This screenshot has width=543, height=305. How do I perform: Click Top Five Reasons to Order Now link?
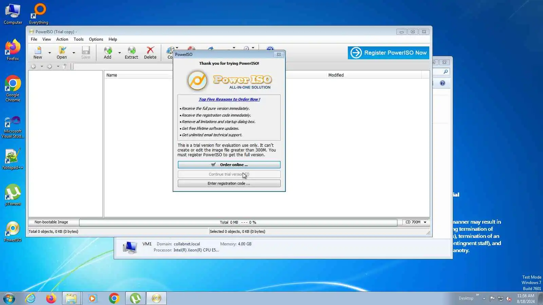pos(229,99)
